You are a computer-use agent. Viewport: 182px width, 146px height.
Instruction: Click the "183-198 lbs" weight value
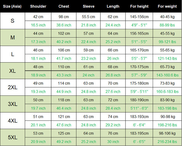click(167, 108)
